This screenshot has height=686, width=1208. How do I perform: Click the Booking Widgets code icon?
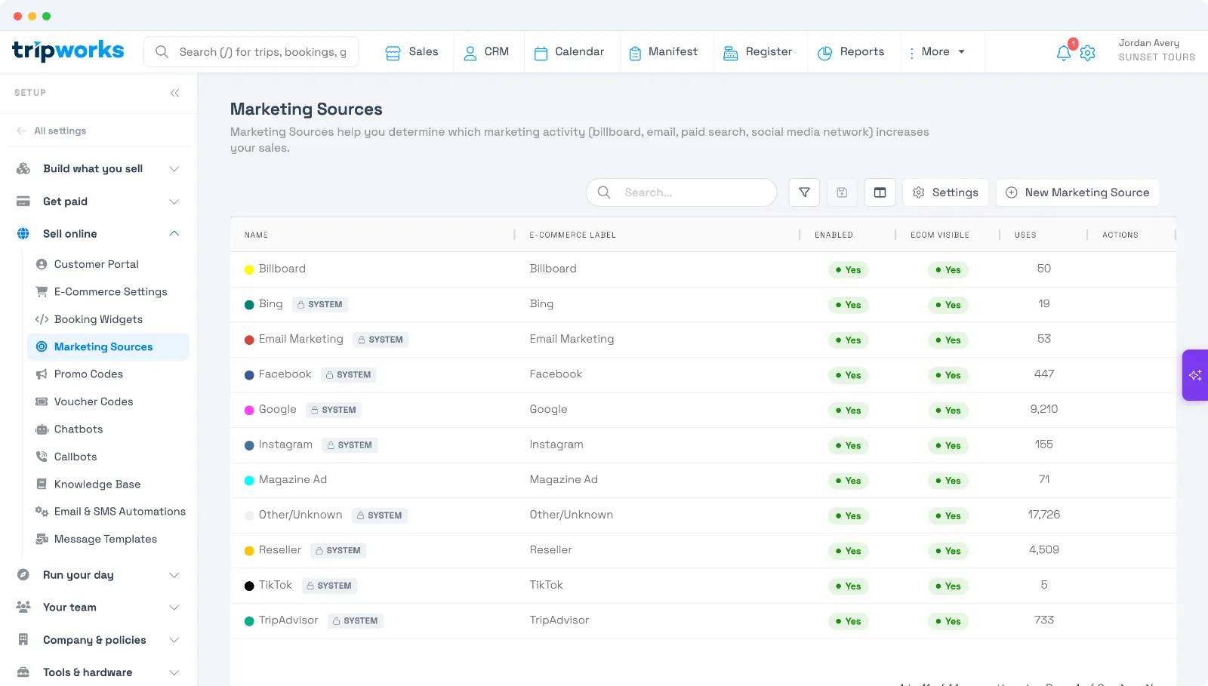[42, 319]
